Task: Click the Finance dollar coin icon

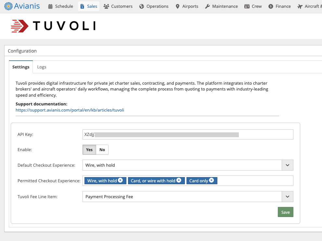Action: point(271,6)
